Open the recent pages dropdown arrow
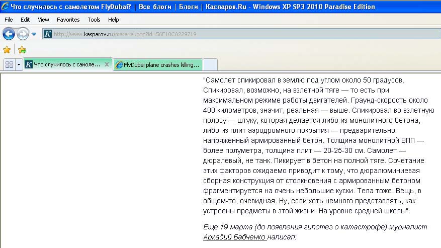This screenshot has width=441, height=248. click(x=34, y=34)
